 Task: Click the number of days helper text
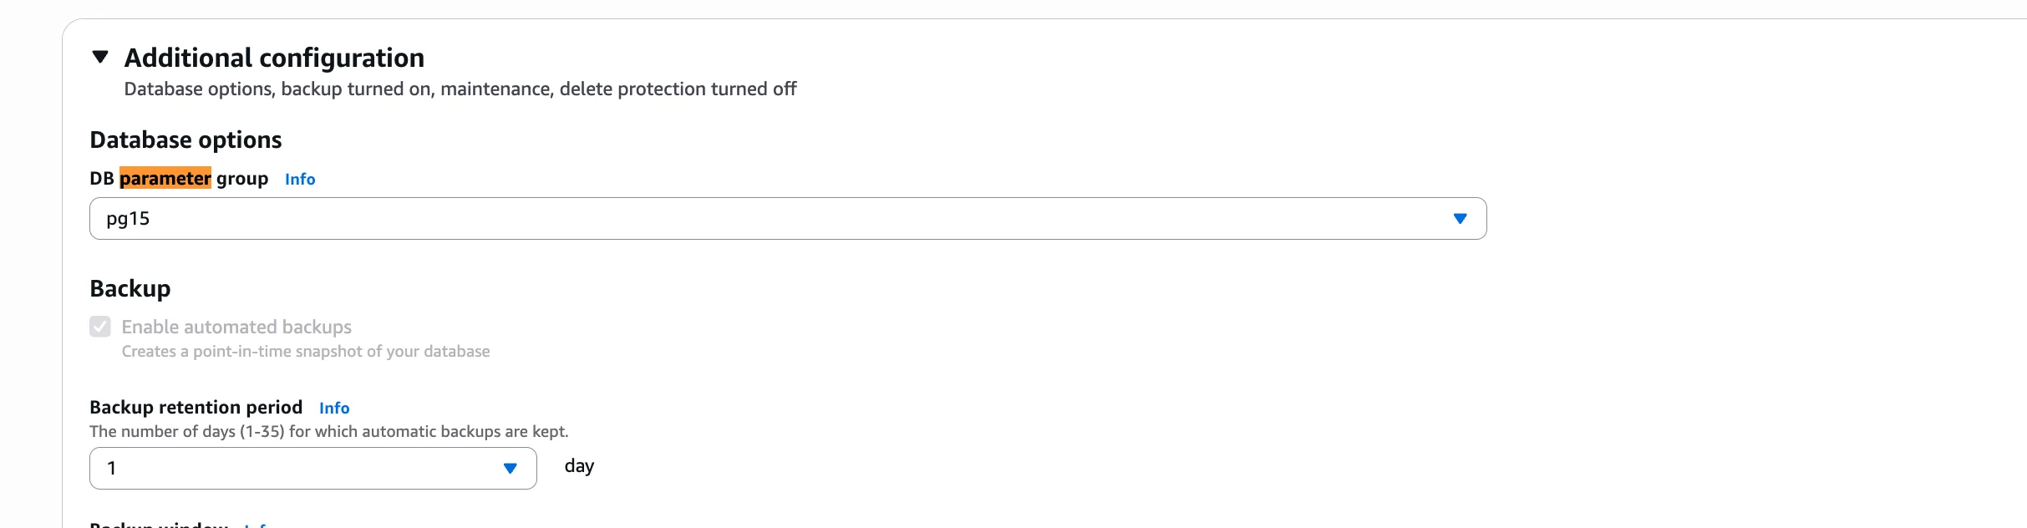point(328,432)
